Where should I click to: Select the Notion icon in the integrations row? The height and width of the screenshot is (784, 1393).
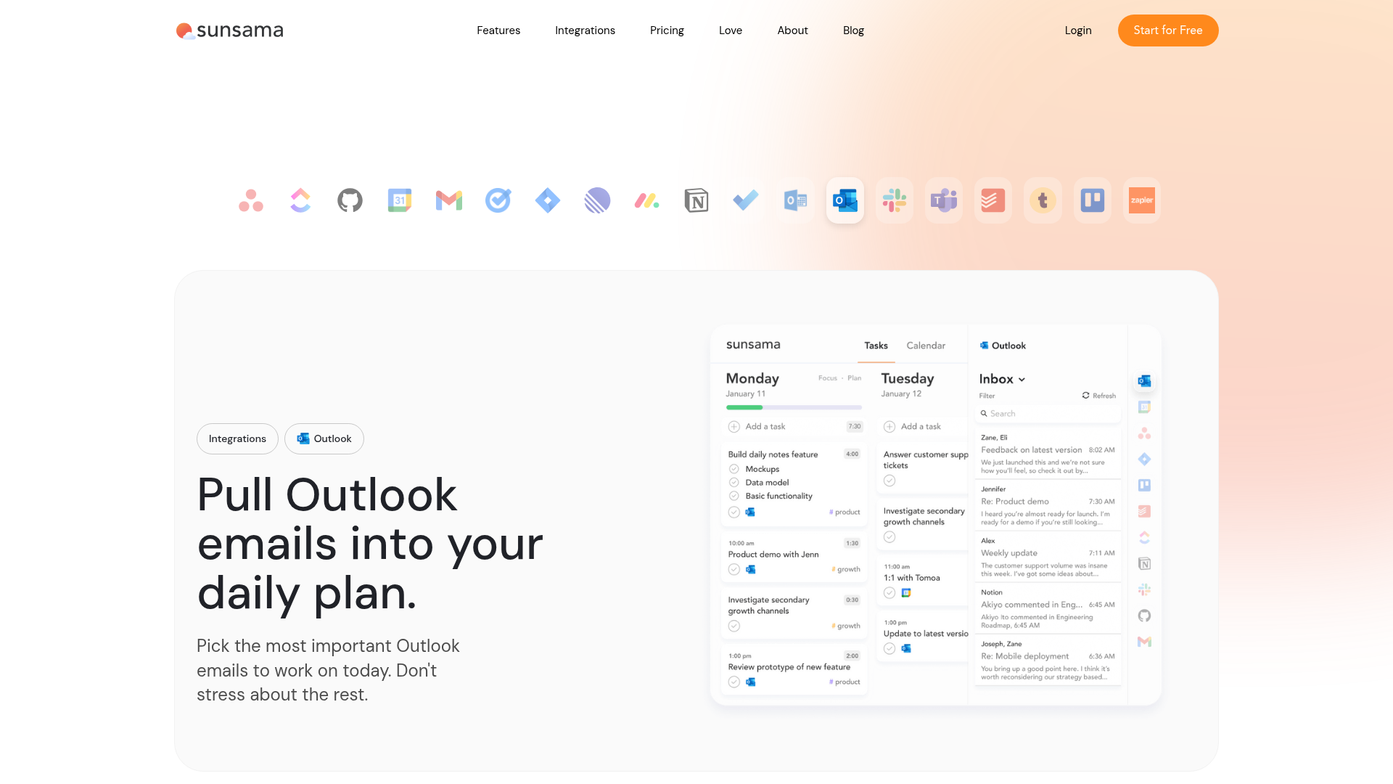click(696, 200)
